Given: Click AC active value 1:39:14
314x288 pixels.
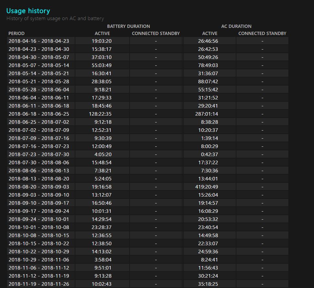Looking at the screenshot, I should 209,138.
